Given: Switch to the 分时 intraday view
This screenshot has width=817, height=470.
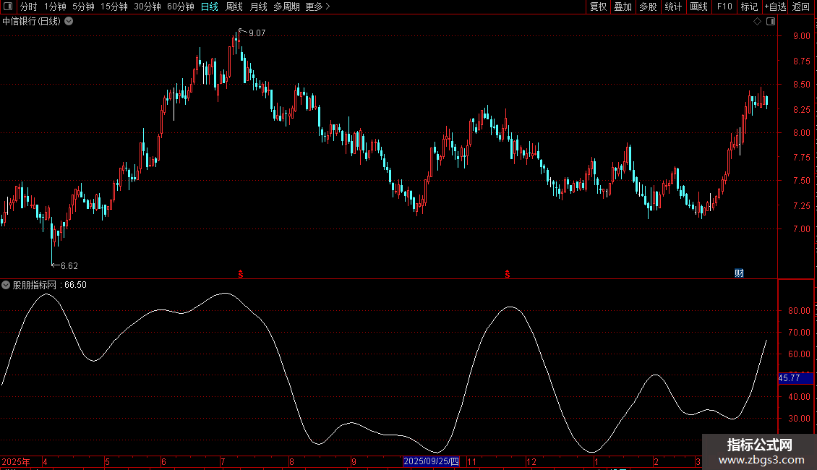Looking at the screenshot, I should (x=28, y=7).
